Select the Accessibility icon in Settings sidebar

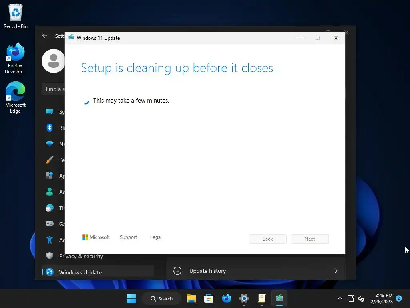click(x=49, y=240)
